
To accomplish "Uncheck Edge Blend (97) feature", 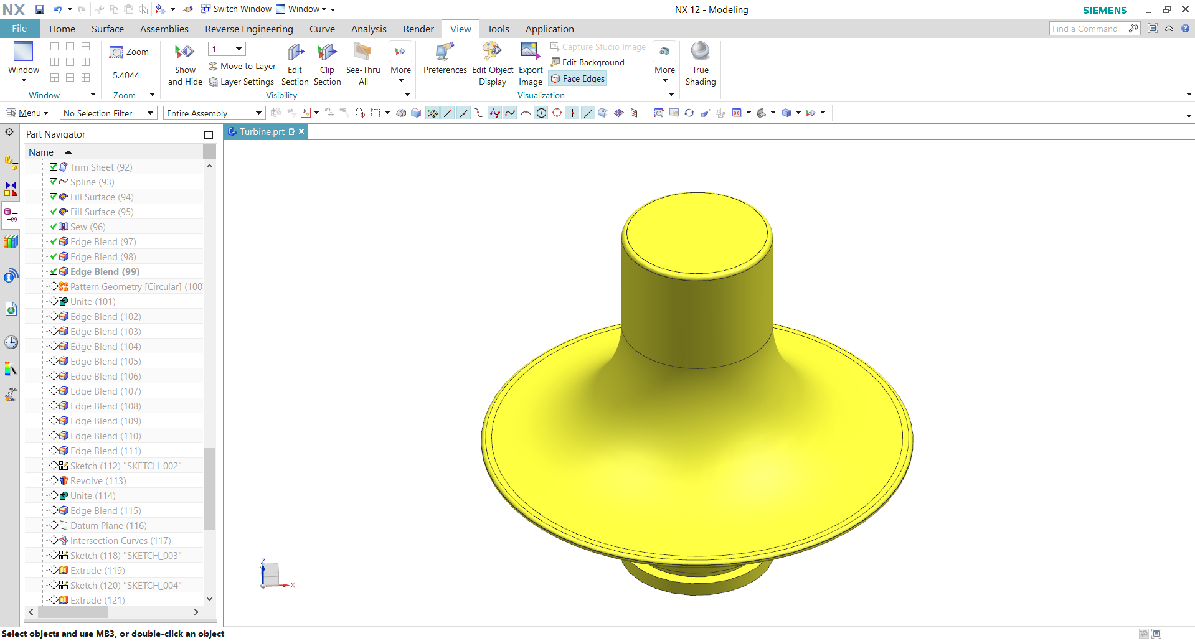I will pos(54,241).
